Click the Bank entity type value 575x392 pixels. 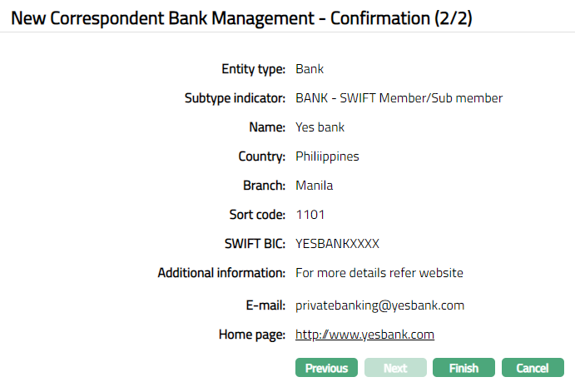pyautogui.click(x=310, y=69)
